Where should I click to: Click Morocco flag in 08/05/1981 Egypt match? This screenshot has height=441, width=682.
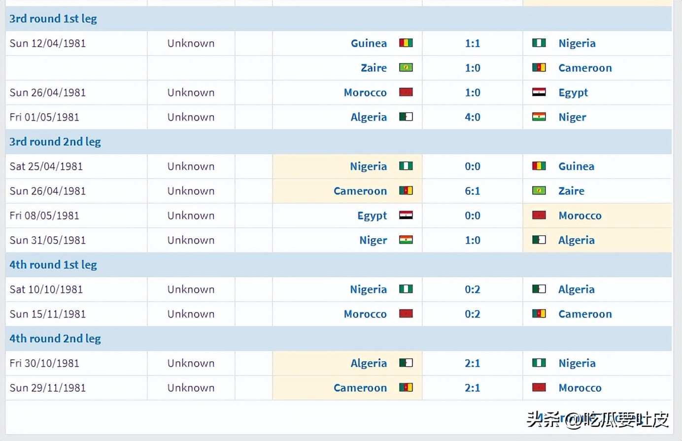[539, 215]
